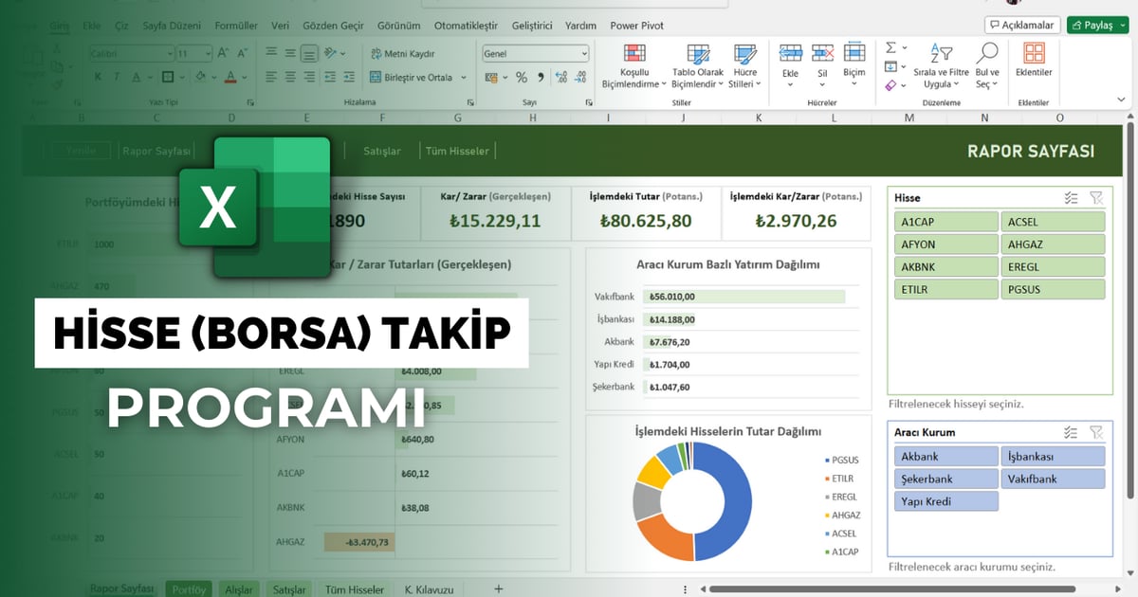Screen dimensions: 1138x597
Task: Toggle center horizontal text alignment
Action: click(x=290, y=78)
